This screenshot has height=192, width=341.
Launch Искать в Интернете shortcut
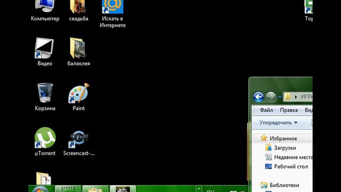click(x=112, y=13)
